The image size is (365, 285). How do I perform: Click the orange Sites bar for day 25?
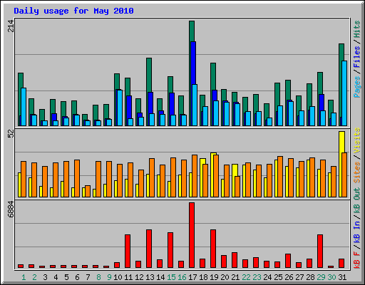tap(280, 177)
